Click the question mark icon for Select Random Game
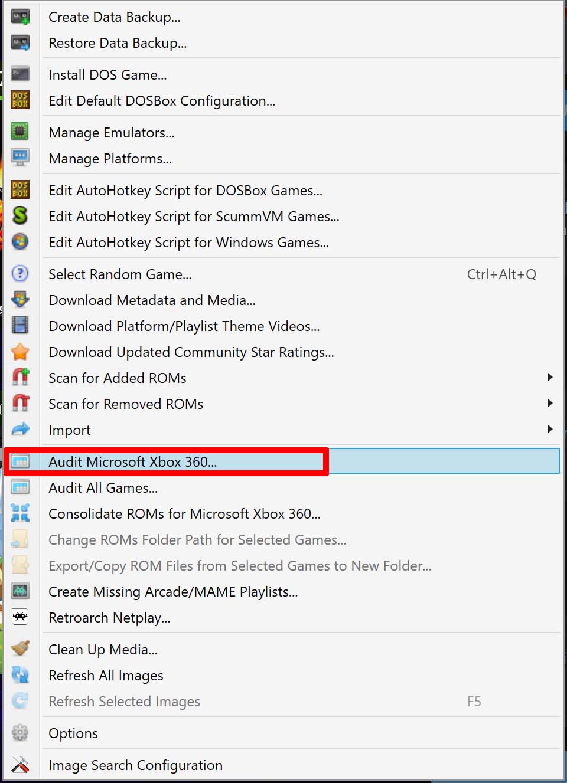 point(20,274)
